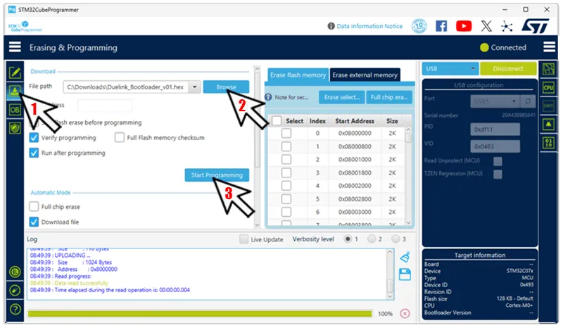Check the Full chip erase option

(34, 207)
